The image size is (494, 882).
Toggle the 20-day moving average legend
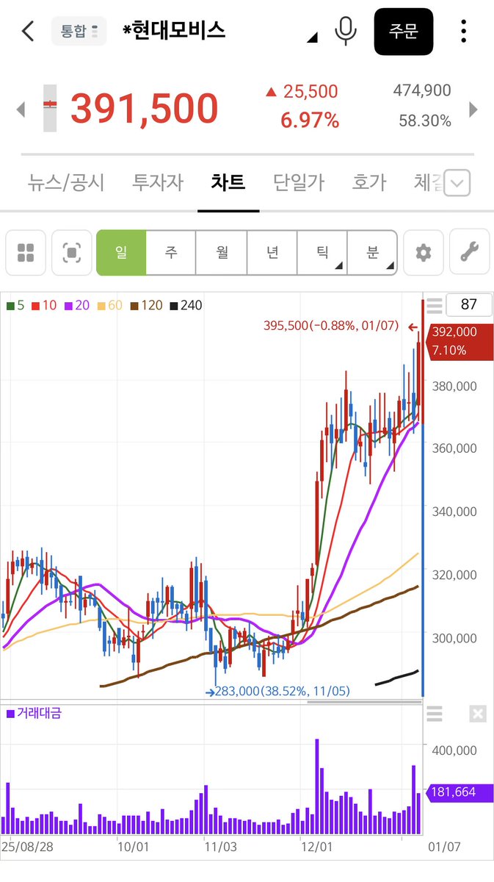pos(76,305)
